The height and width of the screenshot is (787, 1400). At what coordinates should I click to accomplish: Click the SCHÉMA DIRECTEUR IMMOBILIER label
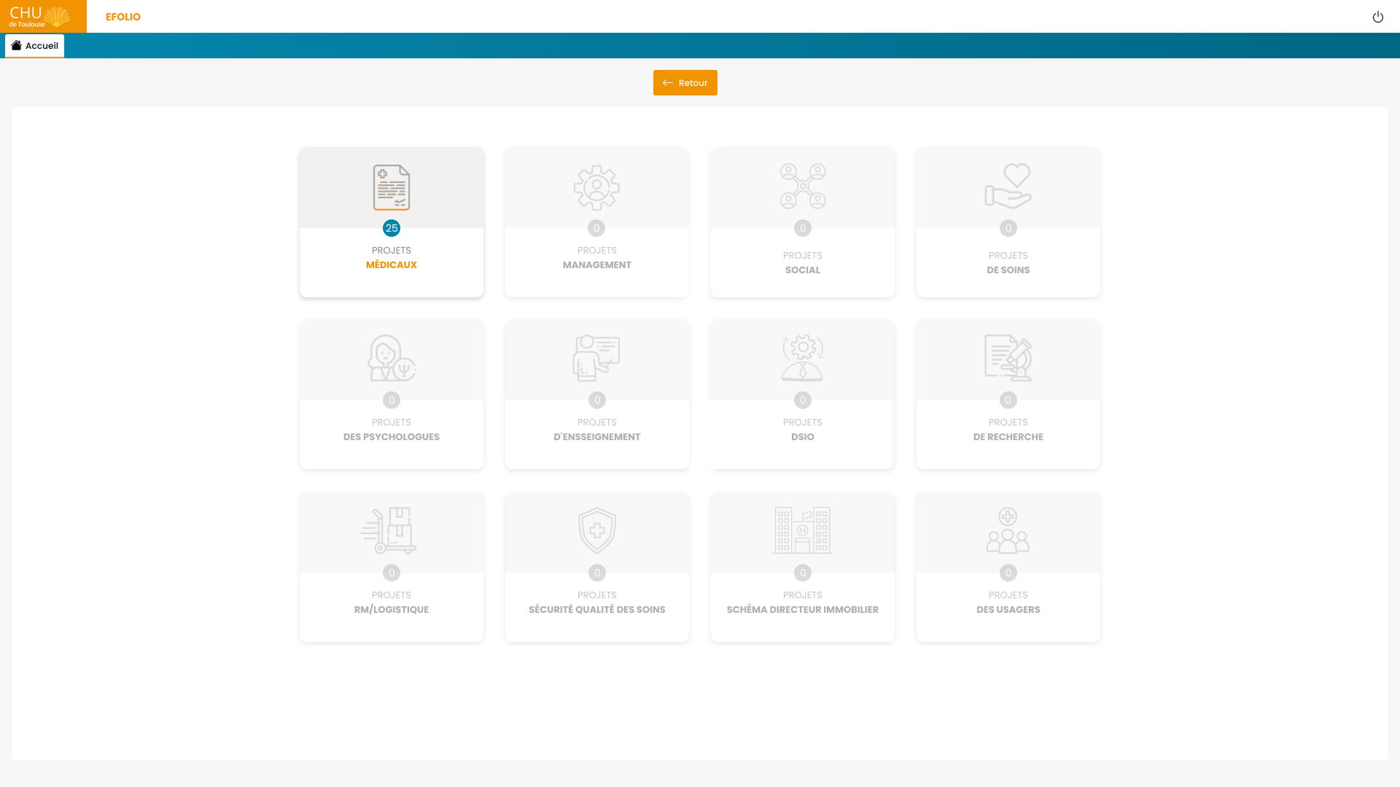(x=802, y=610)
